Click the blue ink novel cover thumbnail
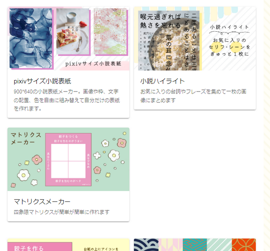Viewport: 270px width, 251px height. (31, 39)
